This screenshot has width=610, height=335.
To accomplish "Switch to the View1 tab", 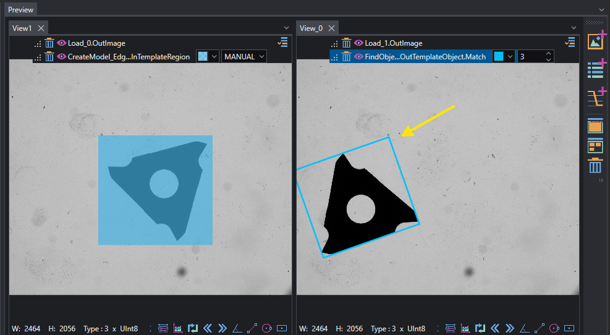I will click(22, 28).
